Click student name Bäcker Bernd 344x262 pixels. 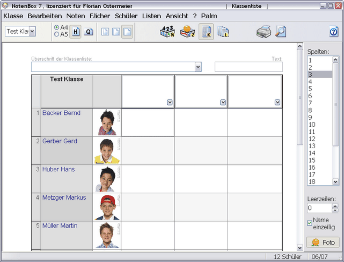pos(61,113)
